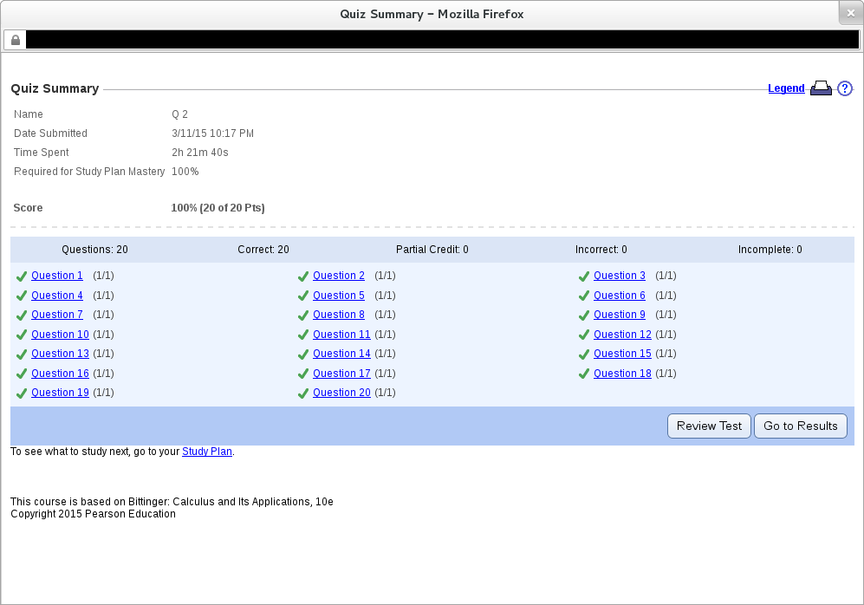
Task: Click the green checkmark beside Question 20
Action: pos(303,394)
